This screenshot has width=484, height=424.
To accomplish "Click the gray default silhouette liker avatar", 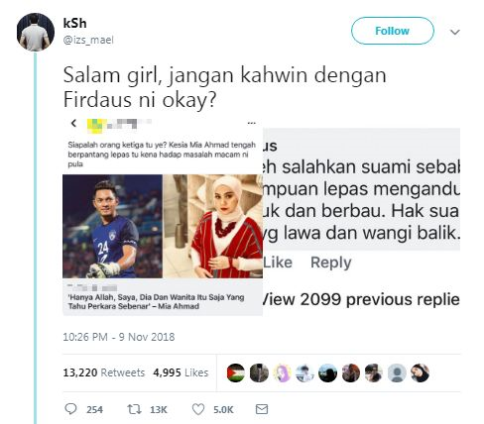I will point(397,373).
